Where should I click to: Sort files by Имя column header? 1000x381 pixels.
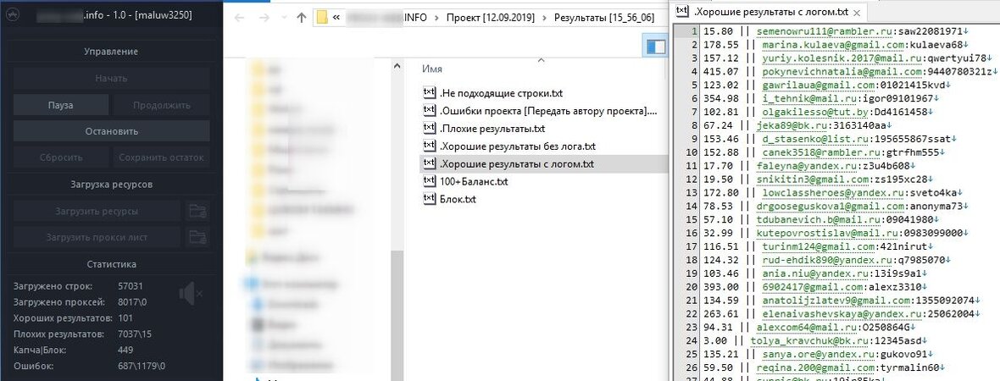pyautogui.click(x=431, y=69)
